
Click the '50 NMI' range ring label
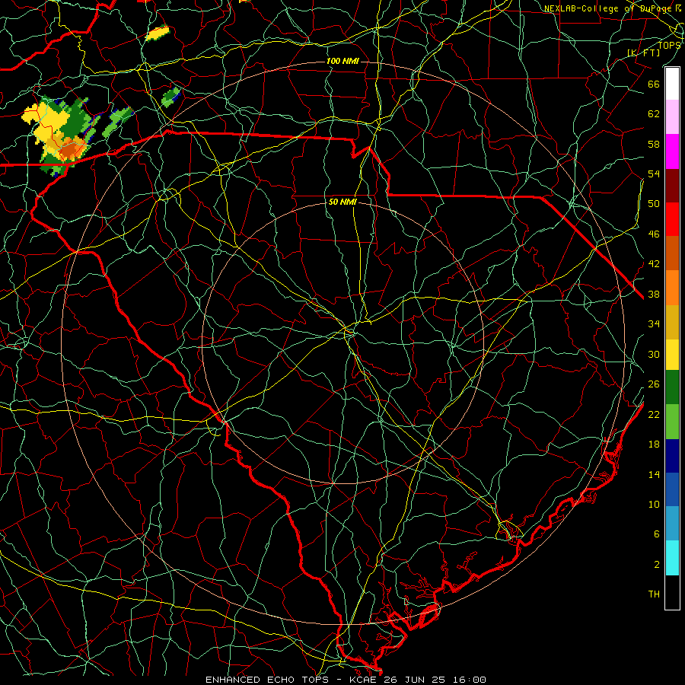coord(342,202)
